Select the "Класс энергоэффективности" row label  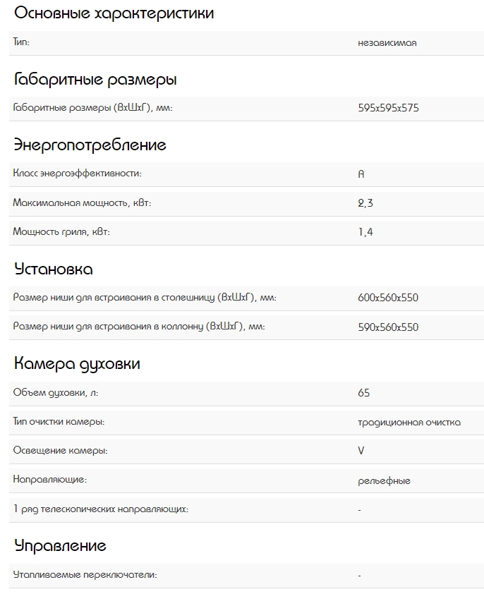(78, 173)
